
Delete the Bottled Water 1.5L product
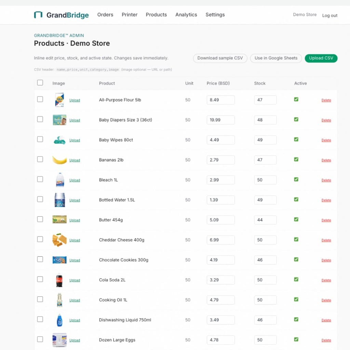(326, 200)
